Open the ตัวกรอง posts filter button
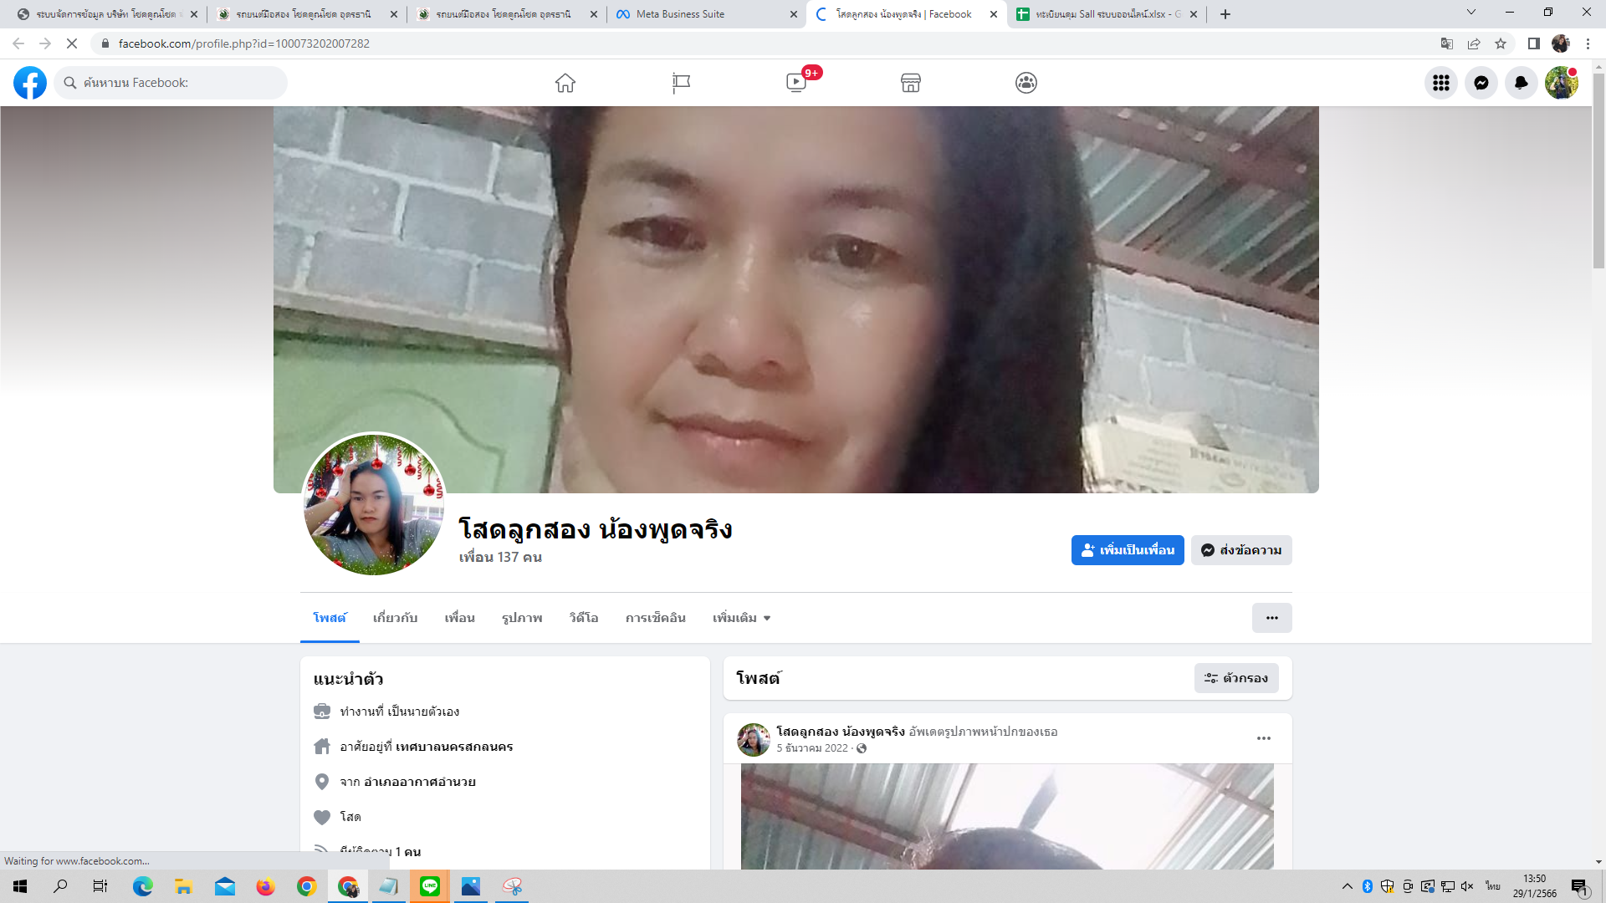 click(1235, 678)
